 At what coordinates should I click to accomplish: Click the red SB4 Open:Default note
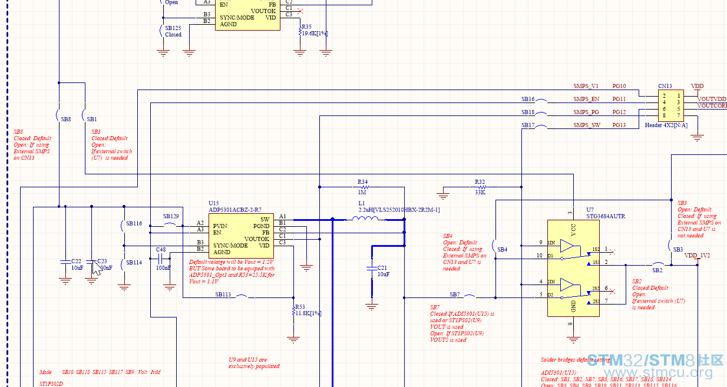click(x=465, y=252)
